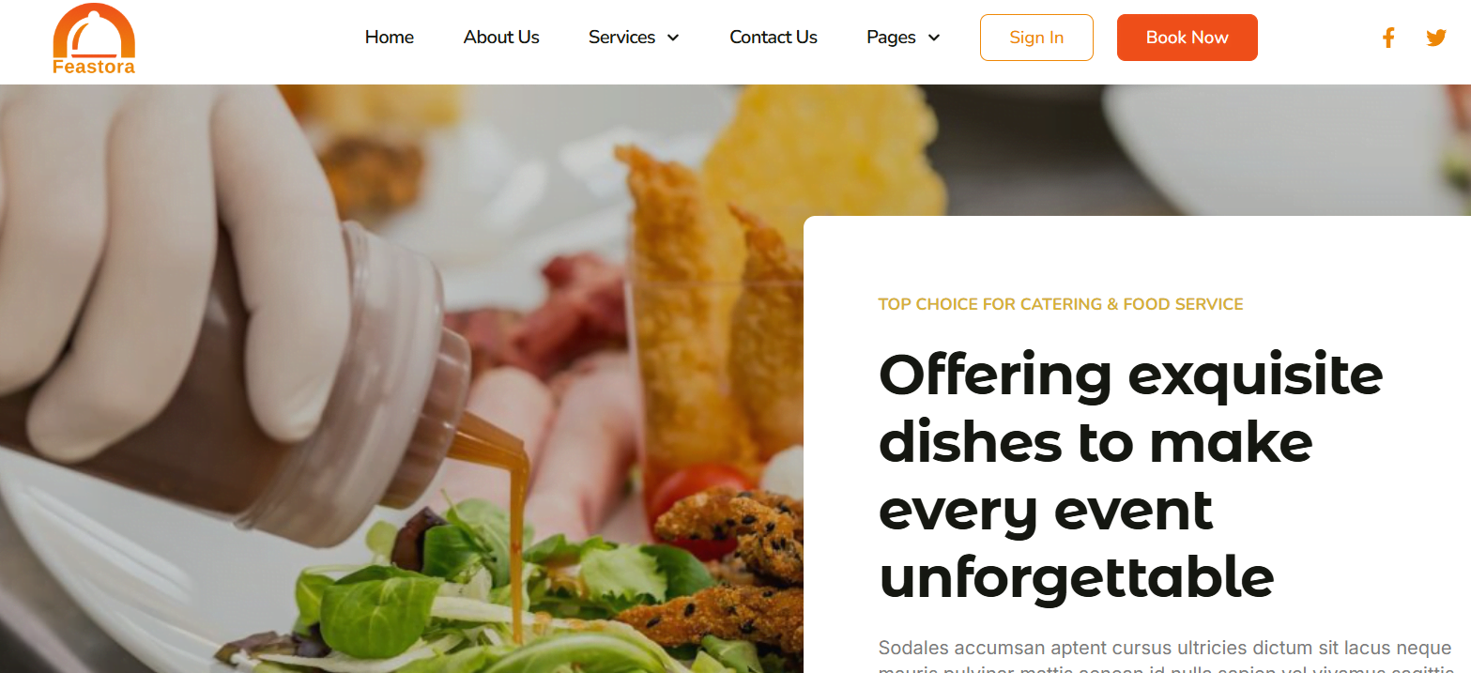This screenshot has height=673, width=1471.
Task: Select the Services menu label
Action: pos(621,38)
